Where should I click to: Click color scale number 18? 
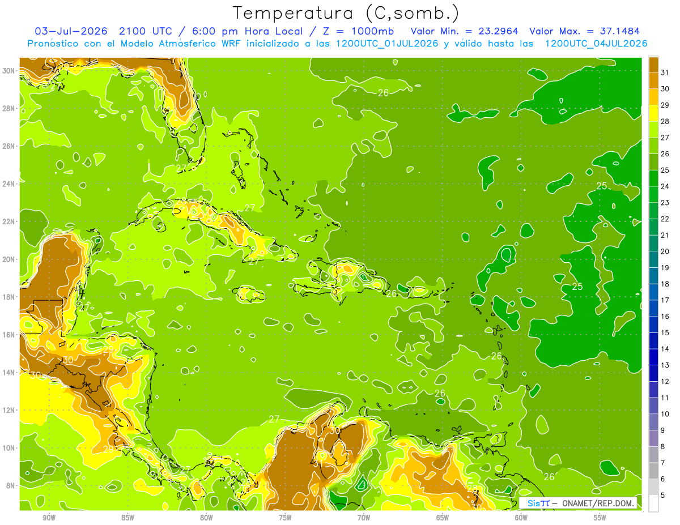pyautogui.click(x=665, y=284)
